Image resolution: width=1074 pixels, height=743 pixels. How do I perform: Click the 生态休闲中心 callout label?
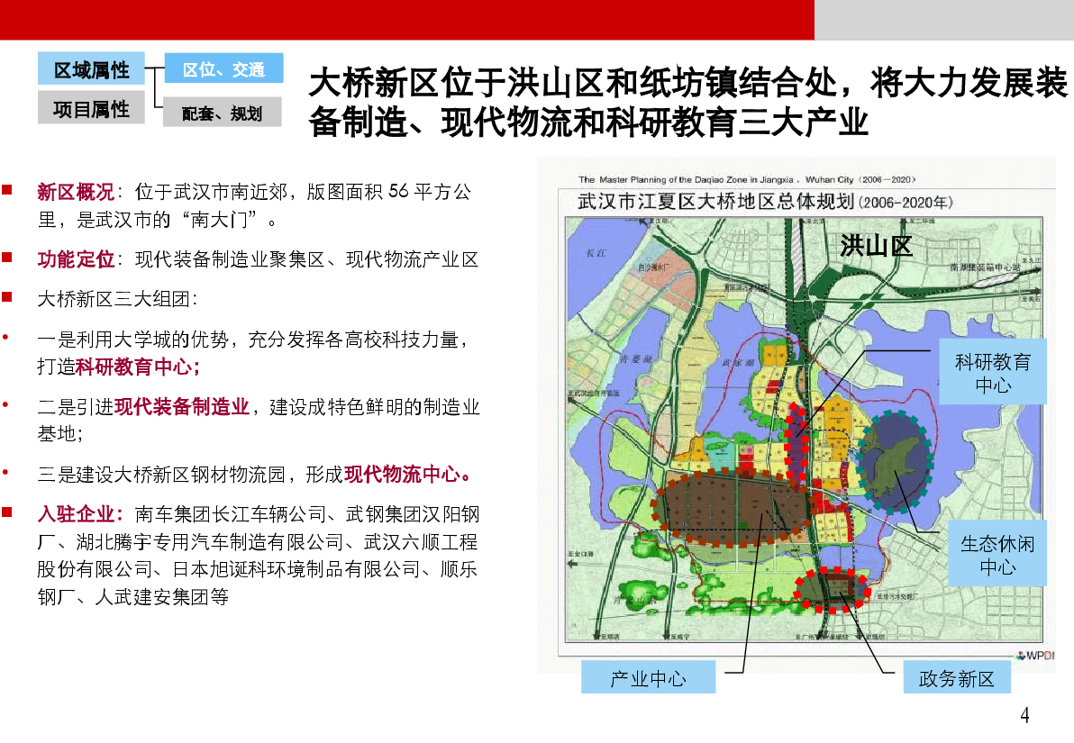coord(997,553)
